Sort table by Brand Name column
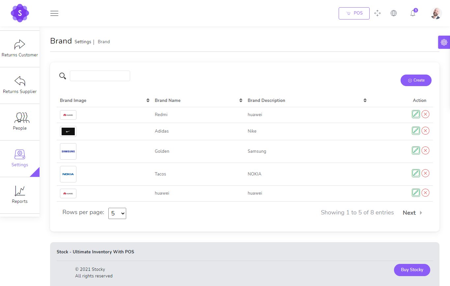450x286 pixels. click(241, 101)
